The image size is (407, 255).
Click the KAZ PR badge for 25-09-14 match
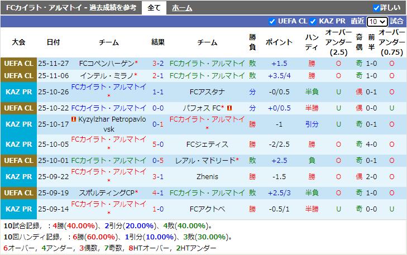click(x=18, y=209)
